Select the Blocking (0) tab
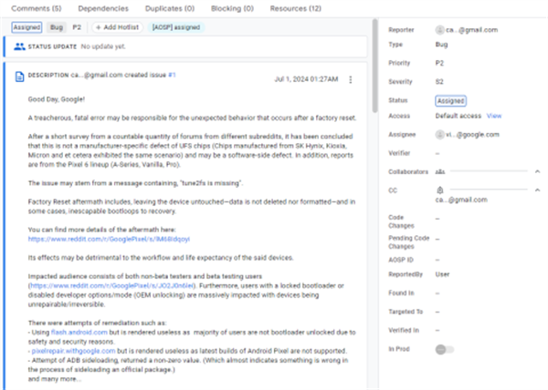 tap(232, 8)
